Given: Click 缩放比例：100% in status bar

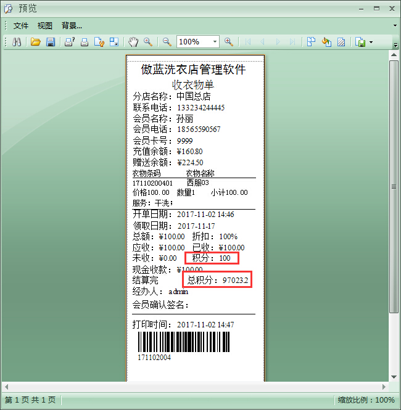Looking at the screenshot, I should 366,400.
